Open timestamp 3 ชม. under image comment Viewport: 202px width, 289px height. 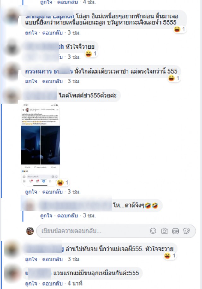click(74, 192)
